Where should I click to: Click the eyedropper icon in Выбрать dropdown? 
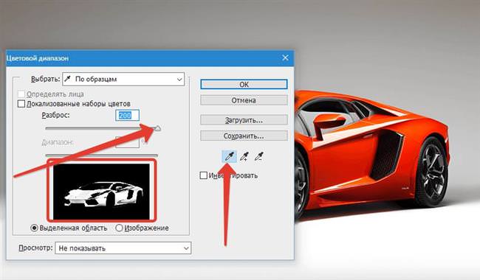(x=68, y=79)
